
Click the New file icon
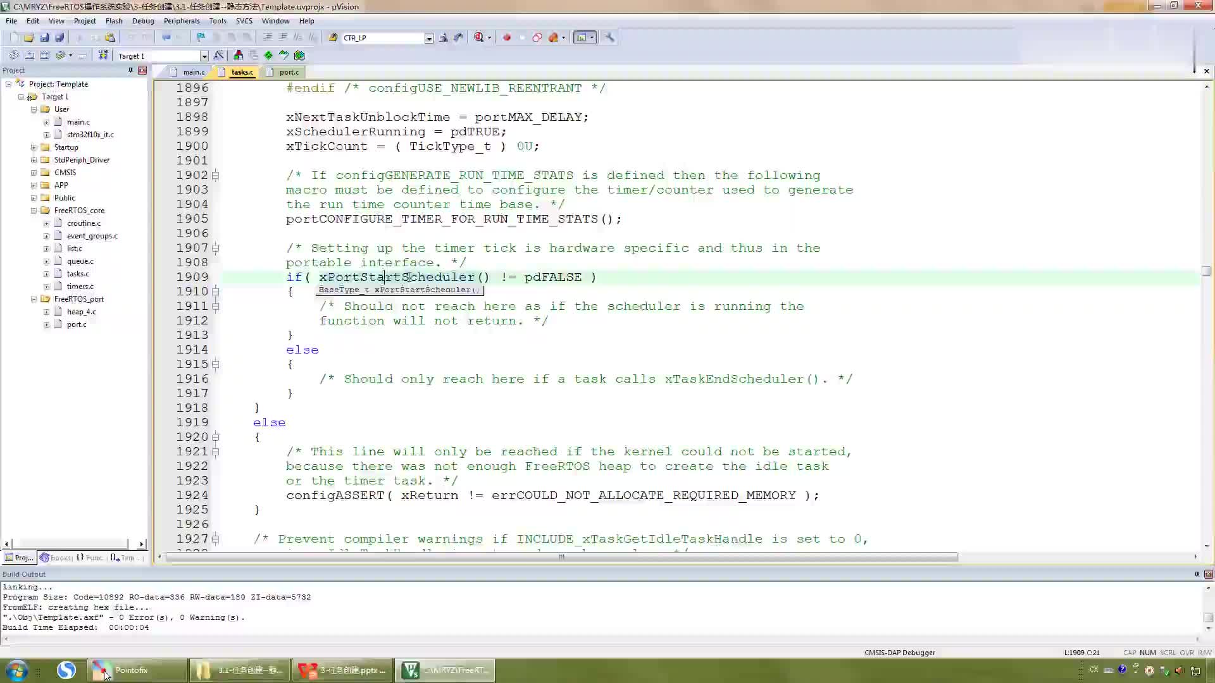(x=14, y=37)
